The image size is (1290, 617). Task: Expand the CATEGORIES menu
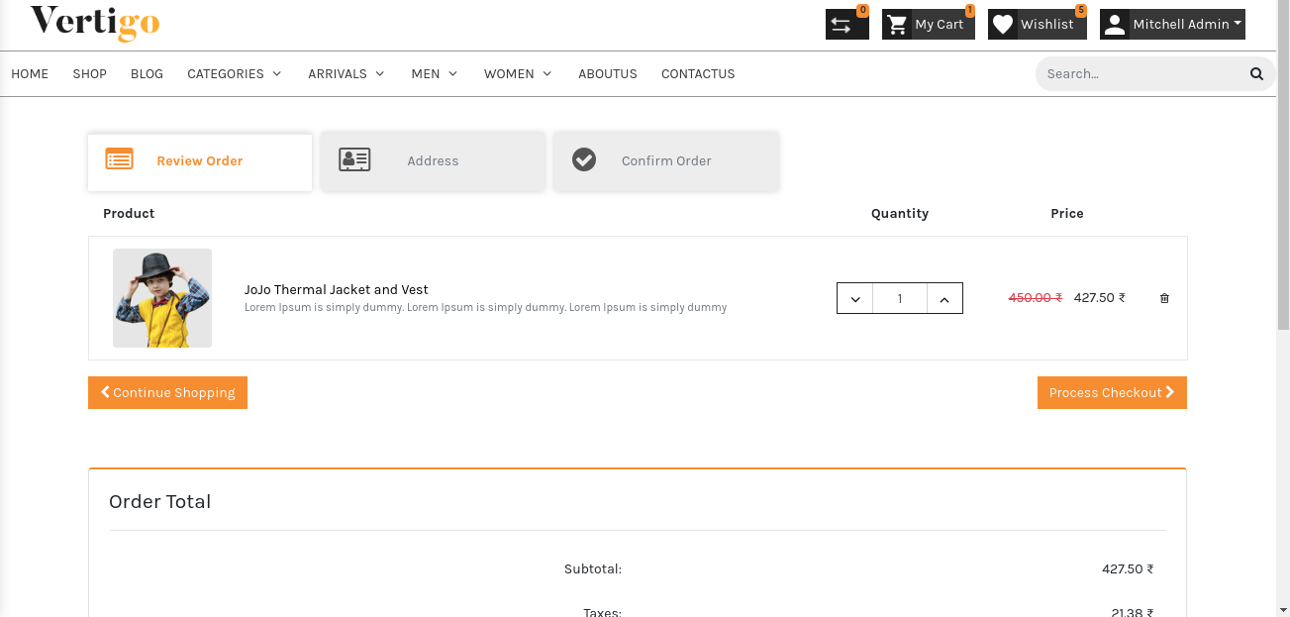click(x=235, y=73)
